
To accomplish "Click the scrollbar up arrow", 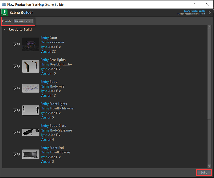I will point(209,27).
